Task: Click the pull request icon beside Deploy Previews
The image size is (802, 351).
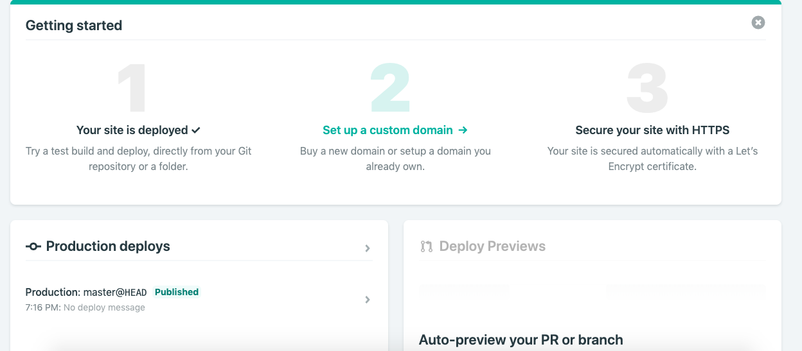Action: click(x=427, y=246)
